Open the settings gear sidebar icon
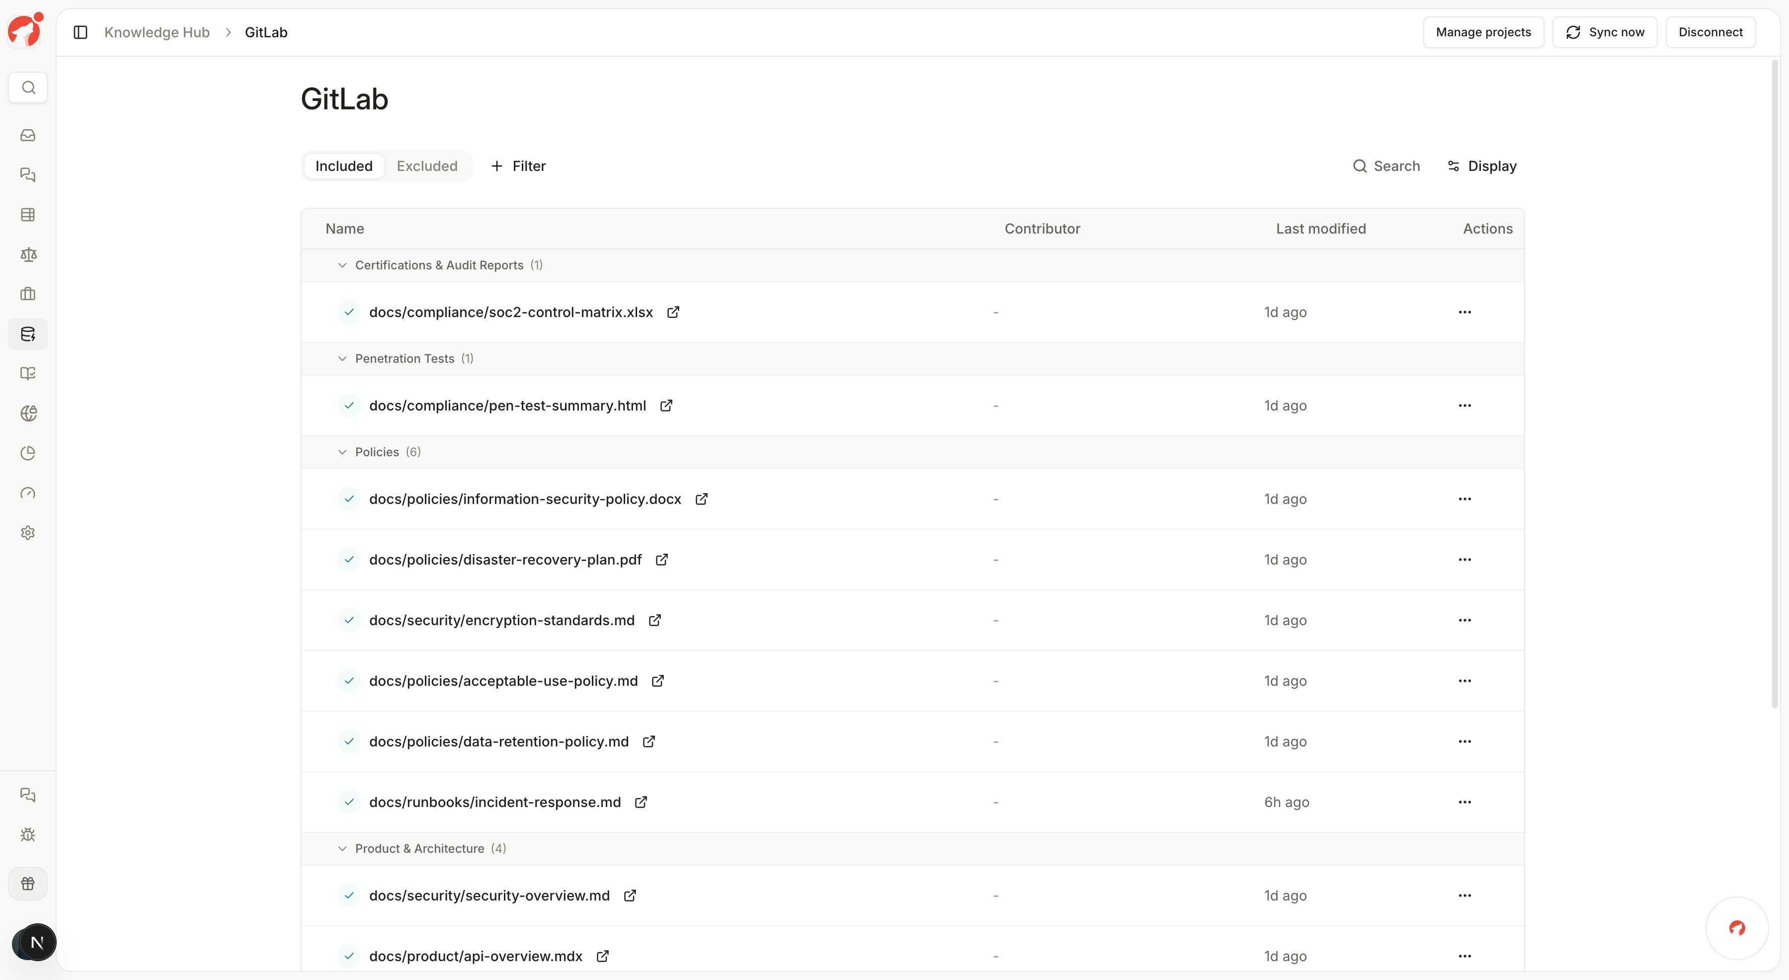The width and height of the screenshot is (1789, 980). click(x=28, y=533)
